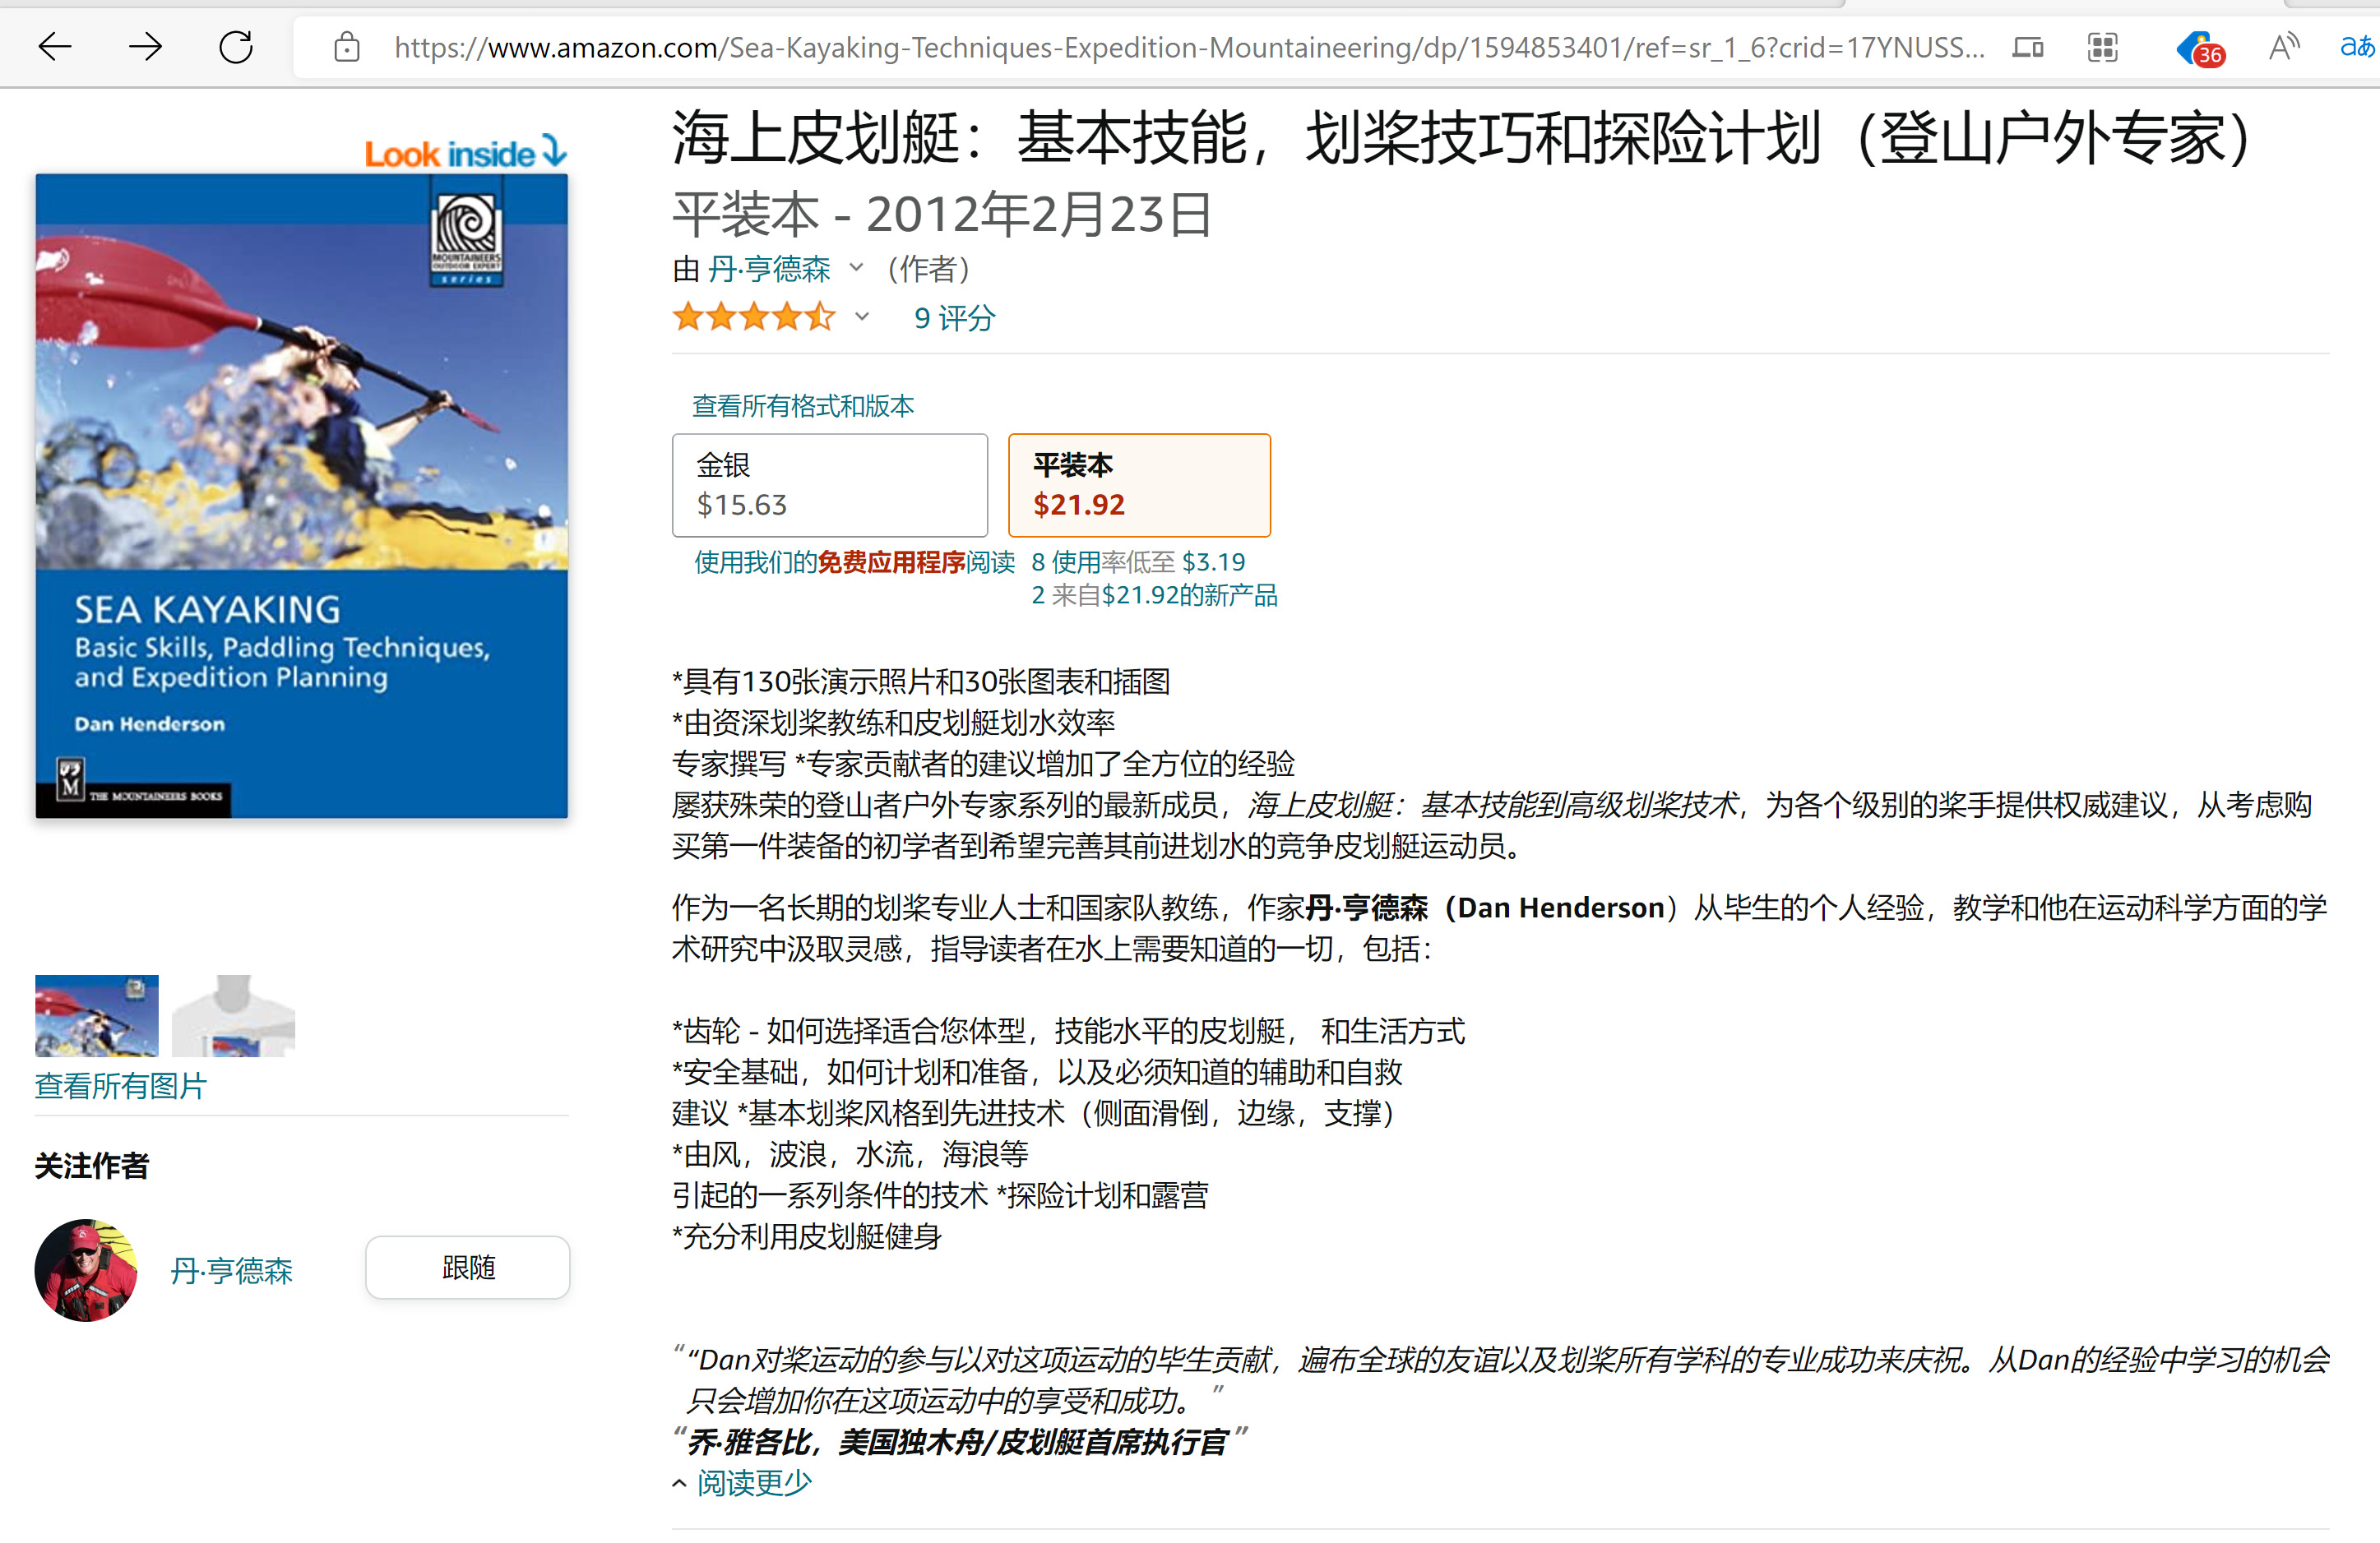2380x1543 pixels.
Task: Click the bold name 丹·亨德森 (Dan Henderson) in description
Action: click(1485, 908)
